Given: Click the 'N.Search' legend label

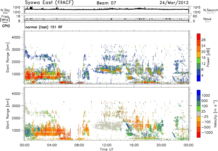Looking at the screenshot, I should click(x=210, y=10).
